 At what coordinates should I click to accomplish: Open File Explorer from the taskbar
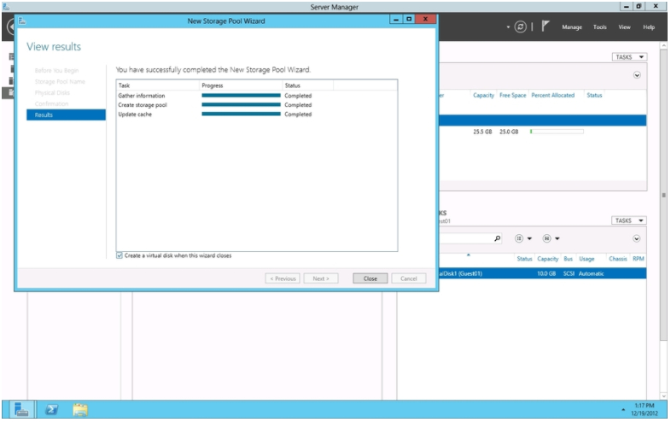80,409
